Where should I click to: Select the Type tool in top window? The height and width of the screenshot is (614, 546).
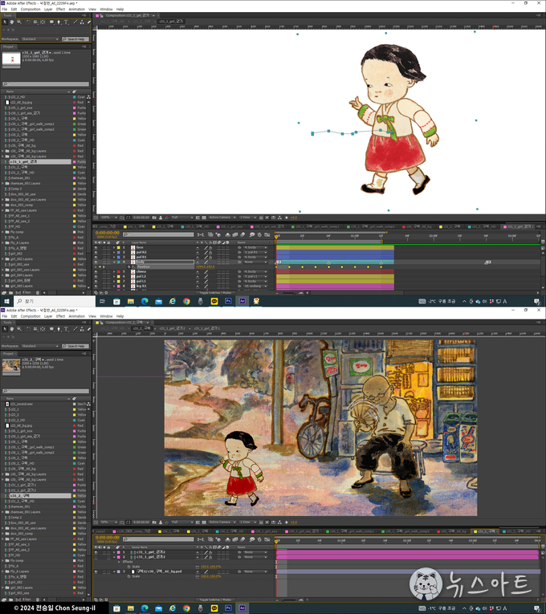pyautogui.click(x=66, y=22)
